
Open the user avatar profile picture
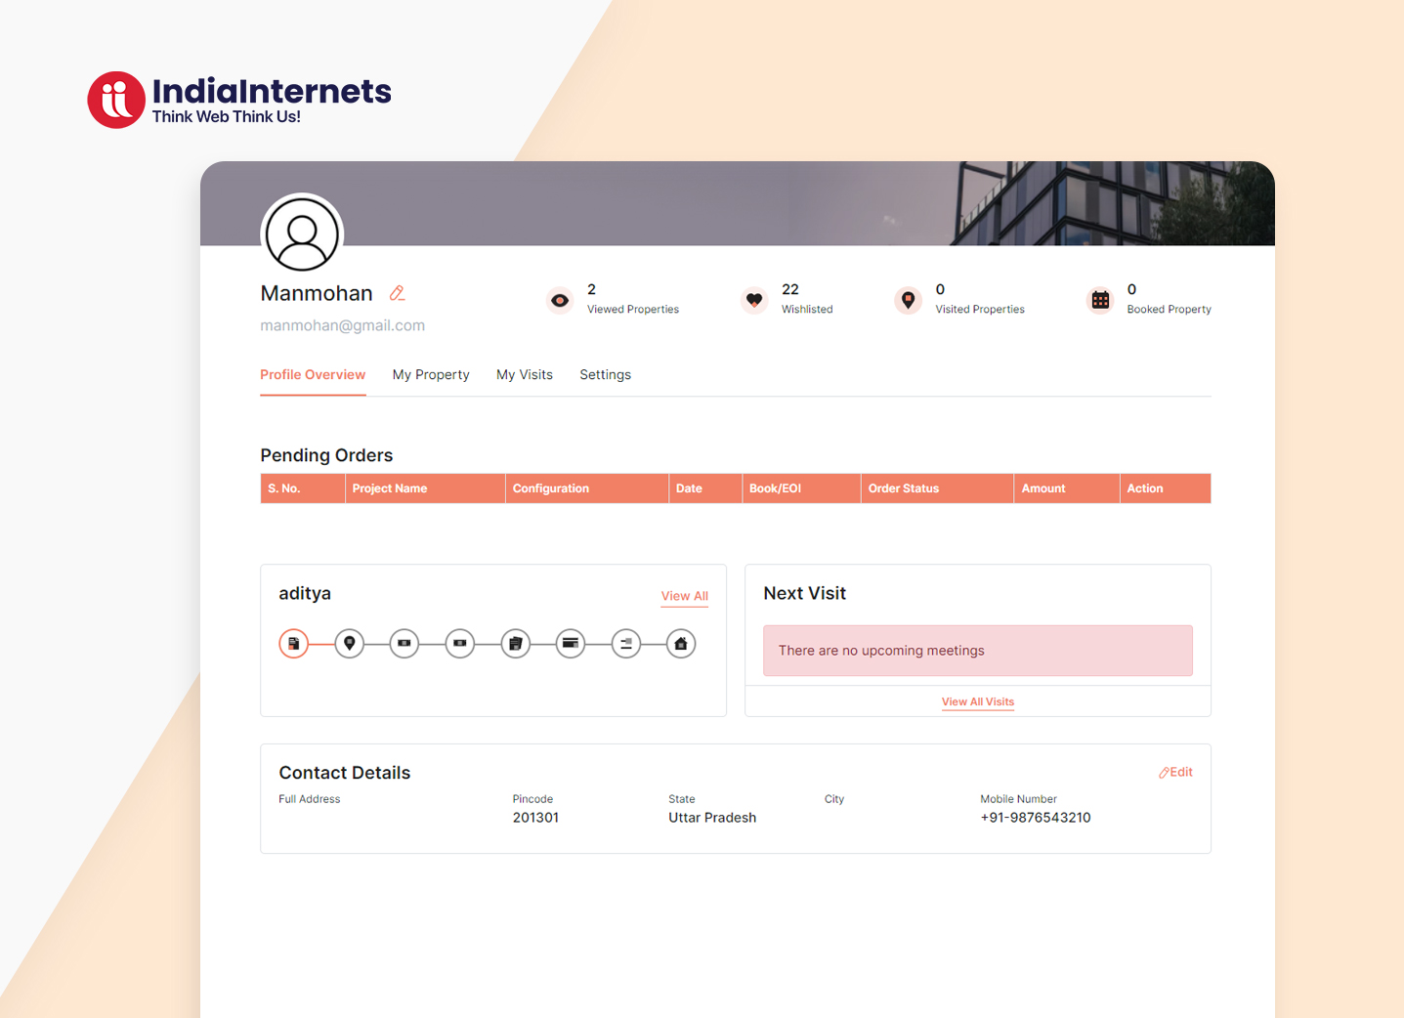click(302, 234)
